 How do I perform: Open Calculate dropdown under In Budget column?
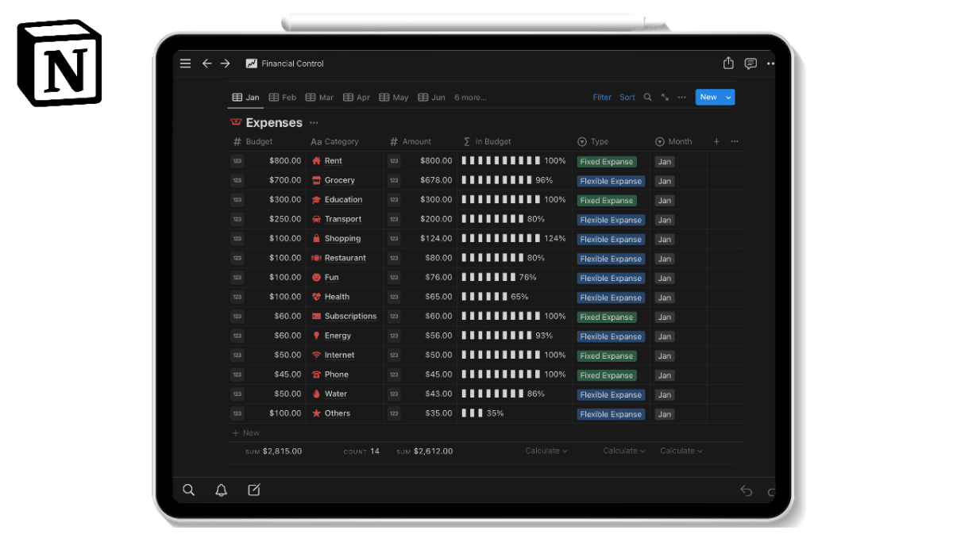coord(546,451)
